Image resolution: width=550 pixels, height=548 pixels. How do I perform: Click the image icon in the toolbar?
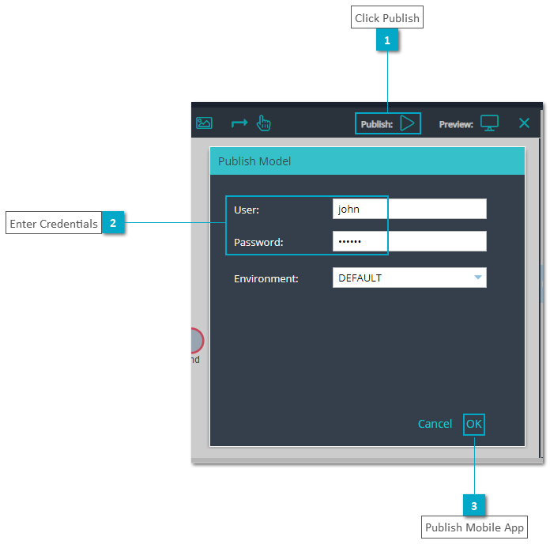(x=204, y=123)
